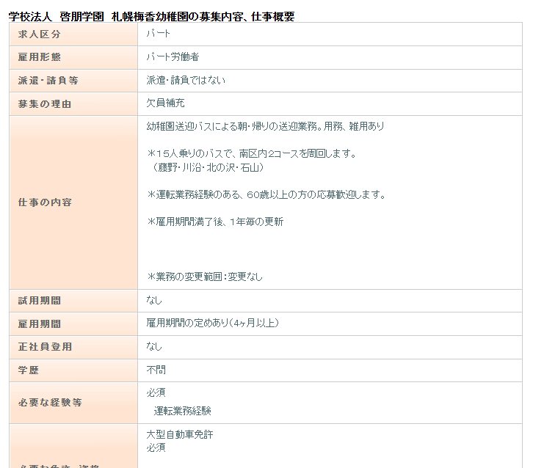Click 雇用期間の定めあり(4ヶ月以上) text
Image resolution: width=533 pixels, height=468 pixels.
click(x=212, y=323)
